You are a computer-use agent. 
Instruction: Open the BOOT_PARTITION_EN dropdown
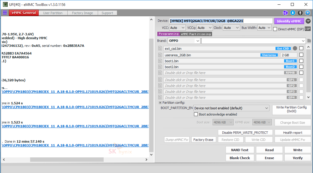pos(232,108)
